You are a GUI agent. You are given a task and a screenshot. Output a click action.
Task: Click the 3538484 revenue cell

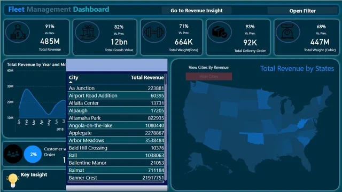pos(154,140)
